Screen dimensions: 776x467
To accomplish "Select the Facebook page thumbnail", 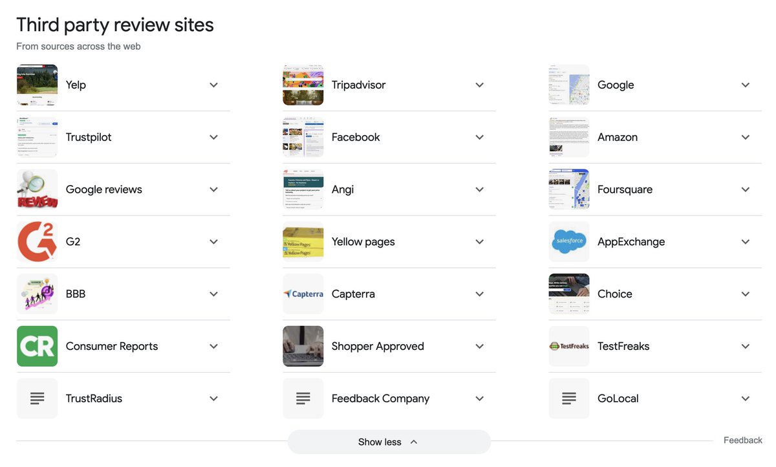I will point(303,137).
